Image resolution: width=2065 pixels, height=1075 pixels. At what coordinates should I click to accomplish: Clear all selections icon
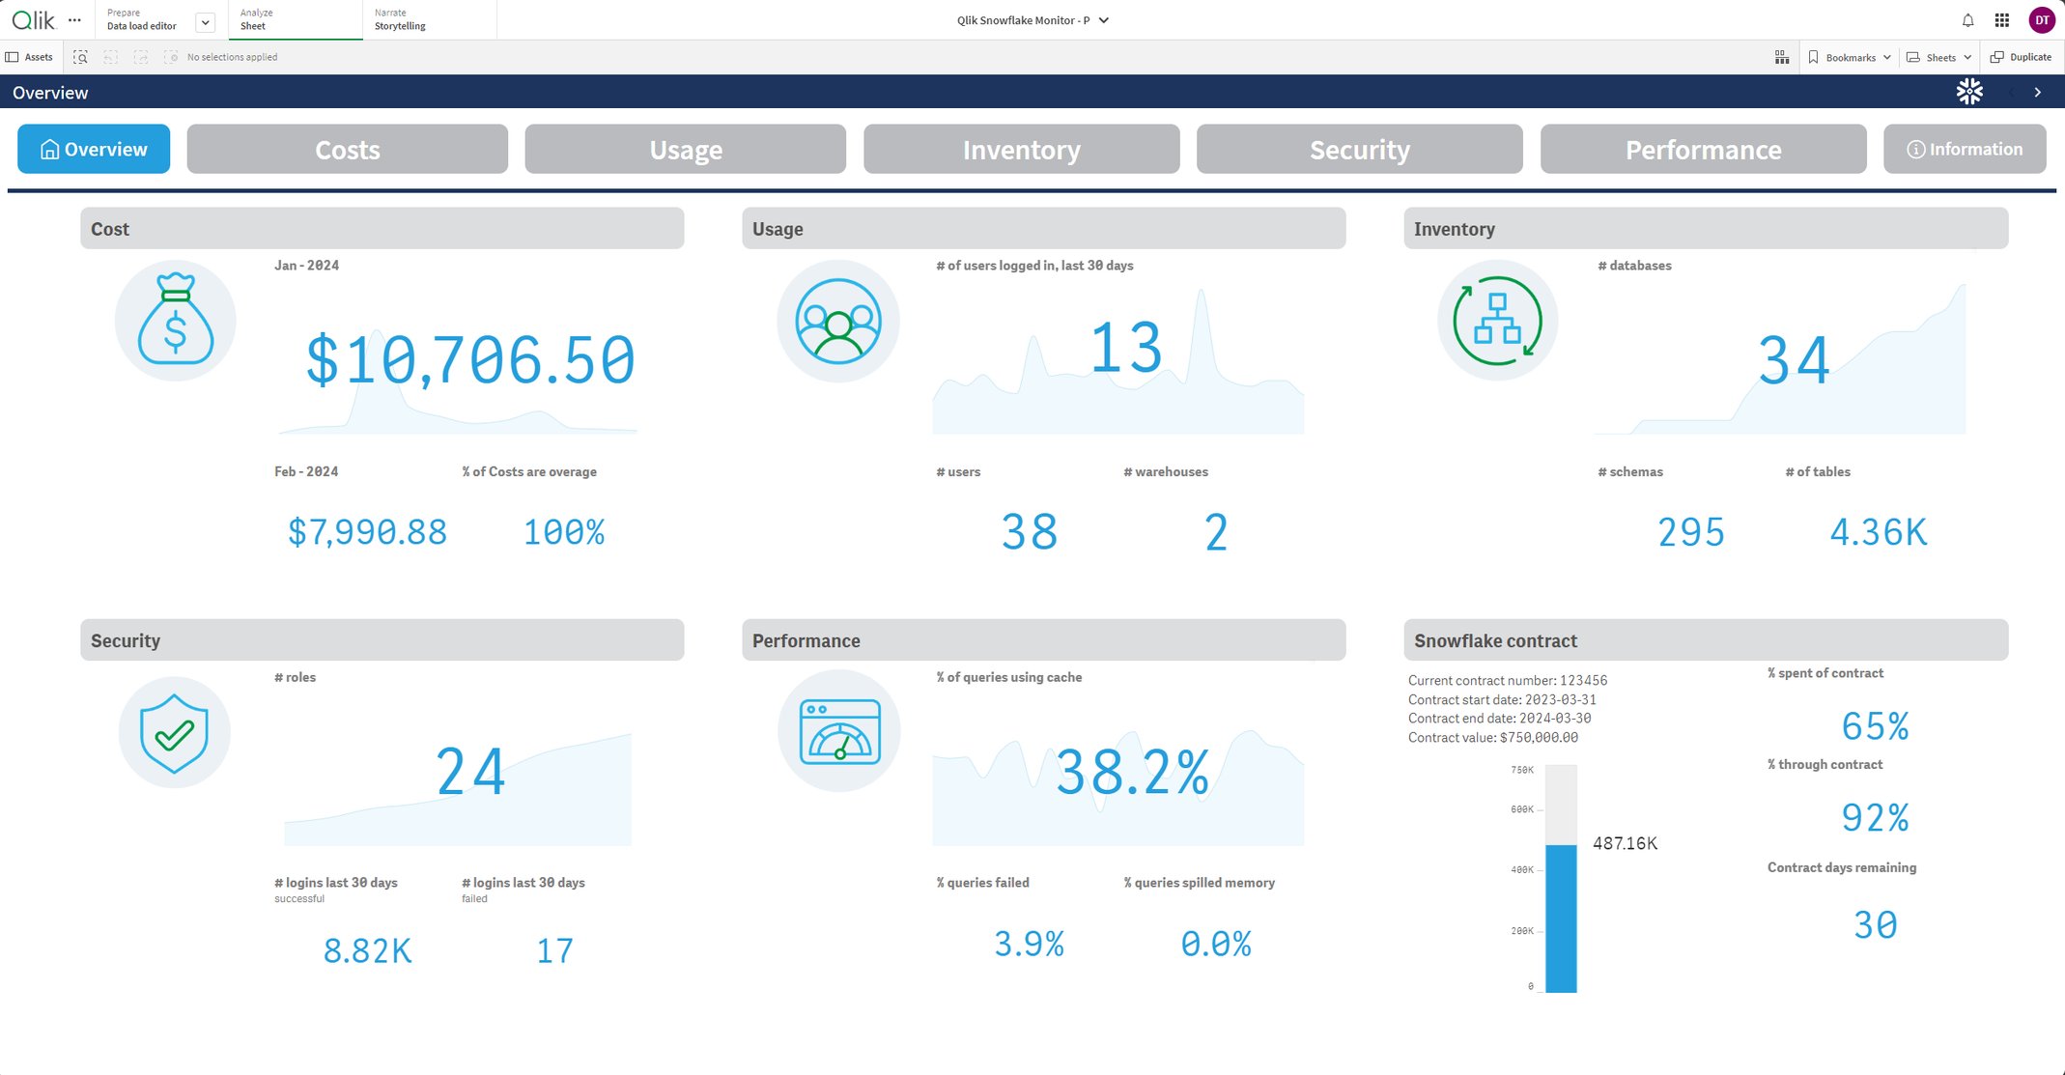coord(171,57)
